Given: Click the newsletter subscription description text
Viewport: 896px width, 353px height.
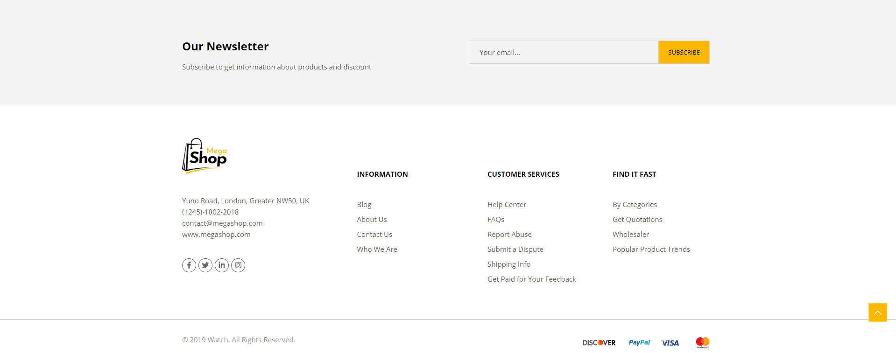Looking at the screenshot, I should 277,67.
